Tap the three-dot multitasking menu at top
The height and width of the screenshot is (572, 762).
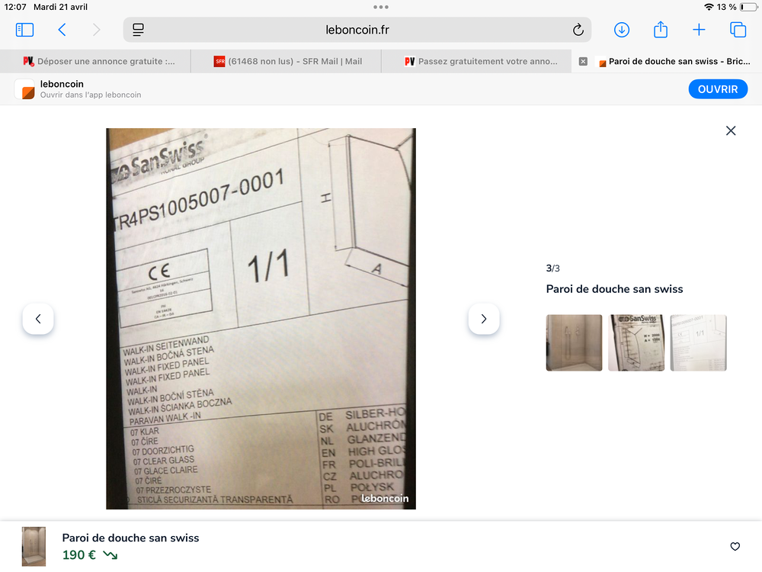pyautogui.click(x=381, y=7)
